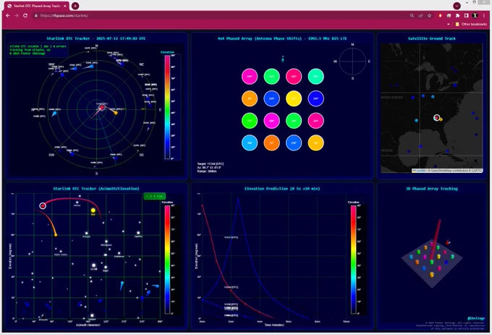492x335 pixels.
Task: Open a new tab with the plus button
Action: [75, 6]
